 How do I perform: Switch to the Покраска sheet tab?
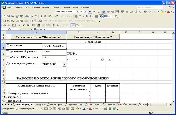pos(41,105)
